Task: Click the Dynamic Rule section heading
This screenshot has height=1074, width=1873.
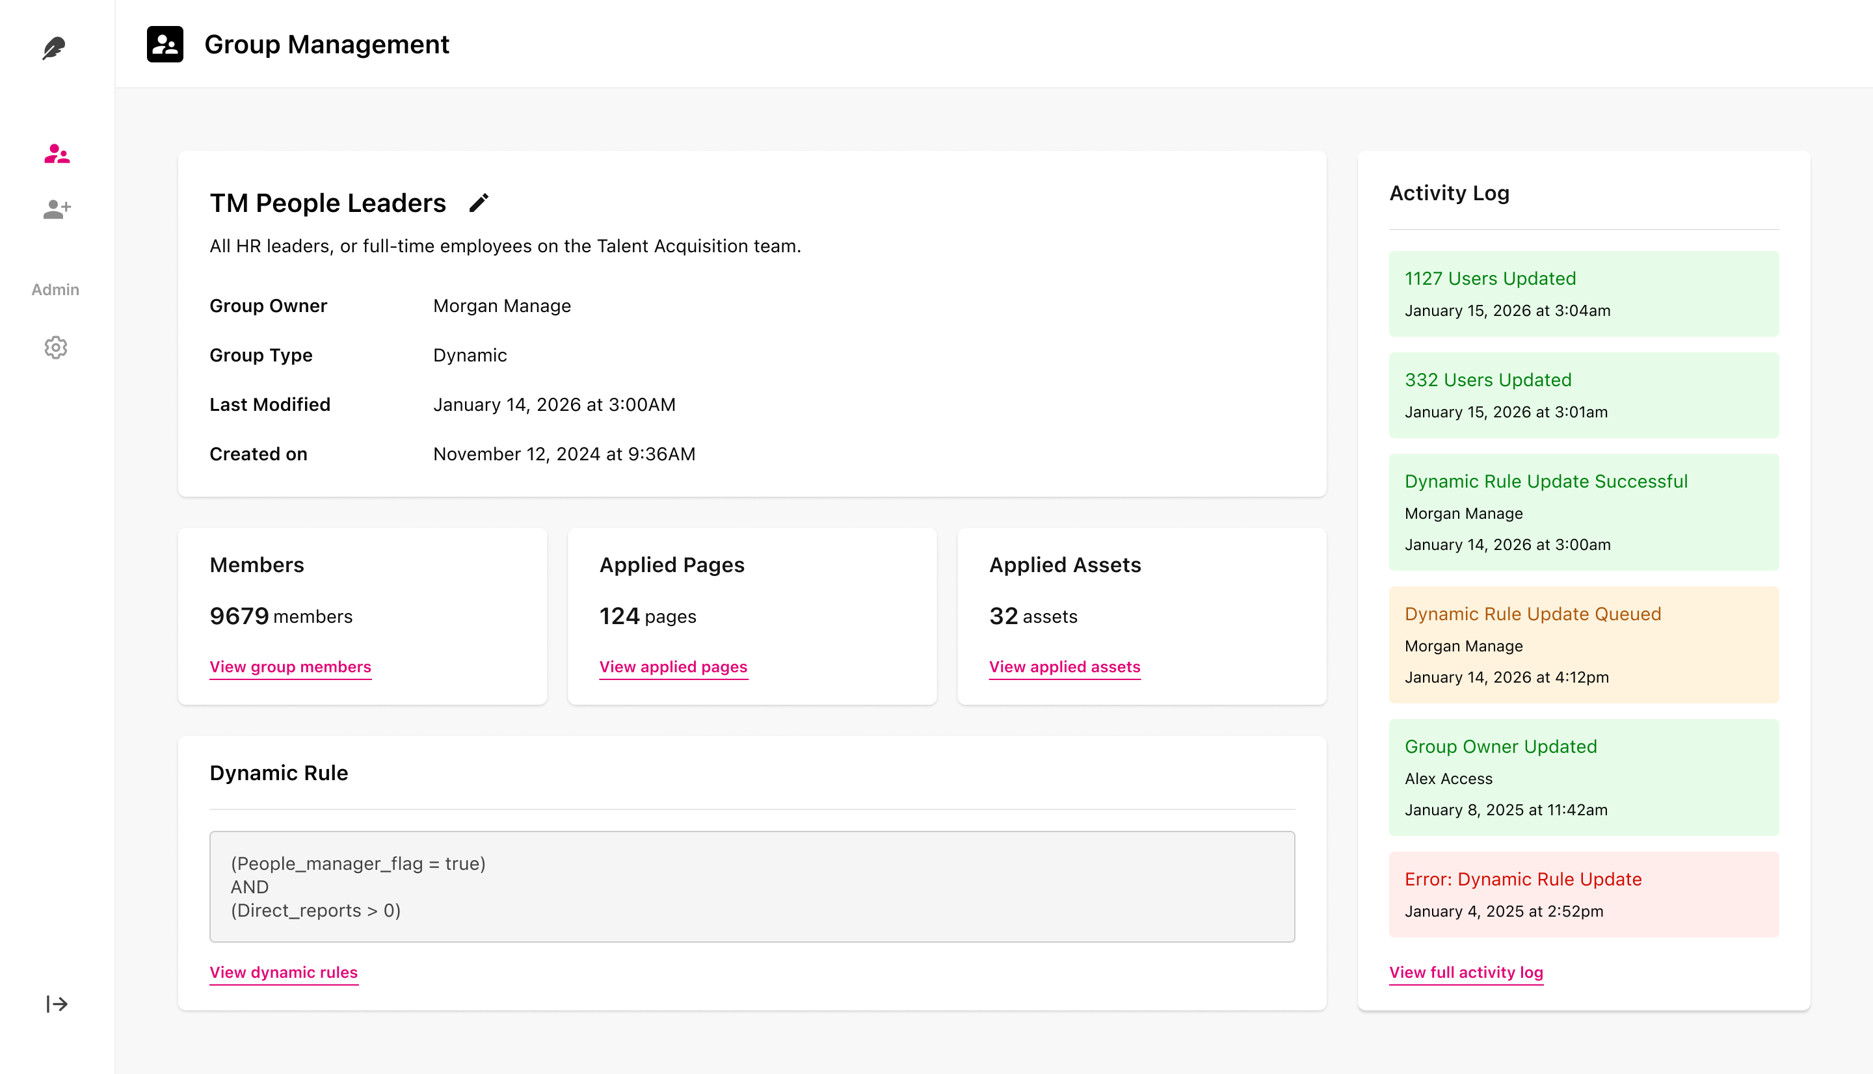Action: coord(279,772)
